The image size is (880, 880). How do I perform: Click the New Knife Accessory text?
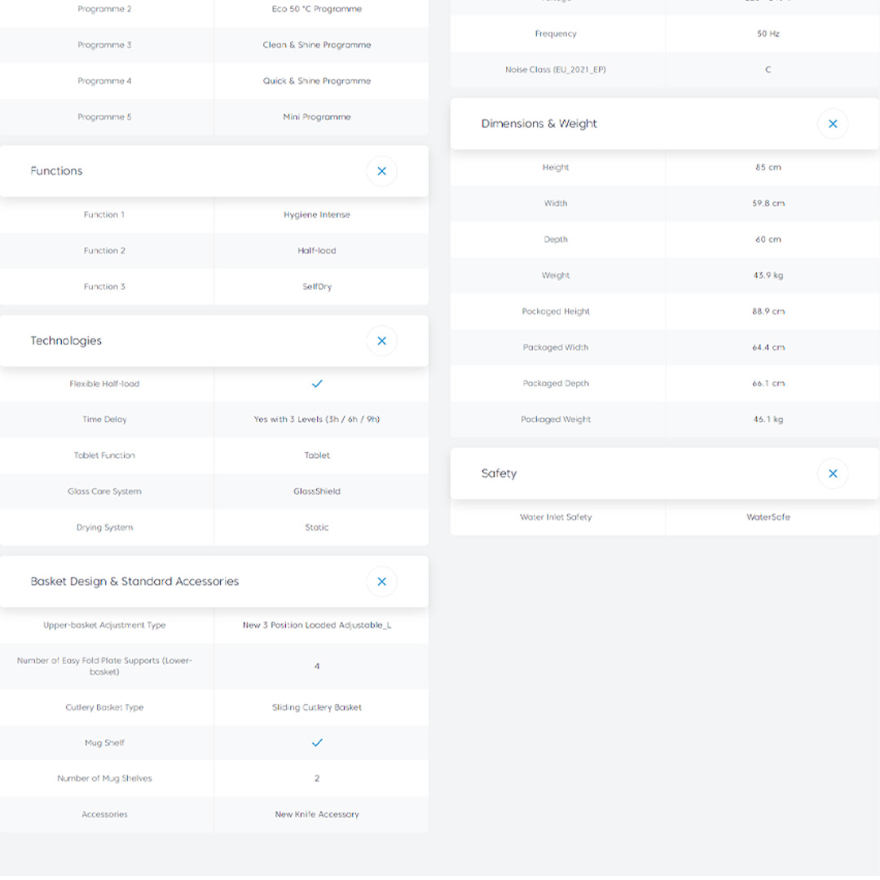(x=317, y=815)
